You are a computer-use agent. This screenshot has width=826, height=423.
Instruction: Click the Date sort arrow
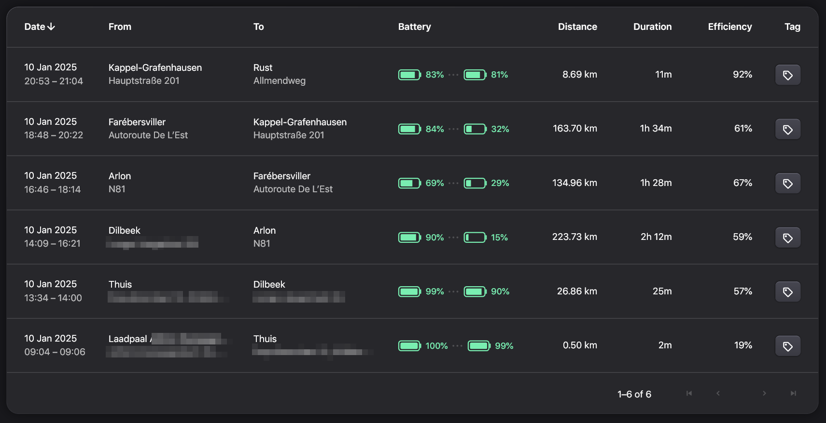click(x=51, y=27)
